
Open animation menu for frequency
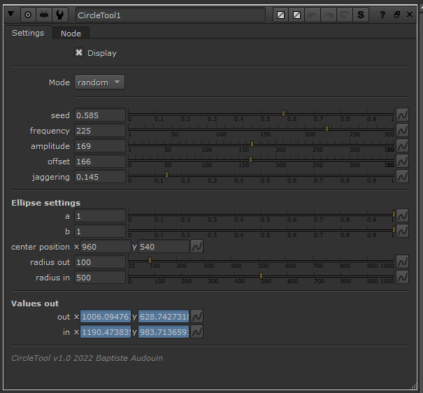pyautogui.click(x=403, y=131)
